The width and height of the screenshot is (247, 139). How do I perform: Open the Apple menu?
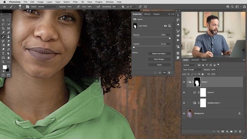4,2
